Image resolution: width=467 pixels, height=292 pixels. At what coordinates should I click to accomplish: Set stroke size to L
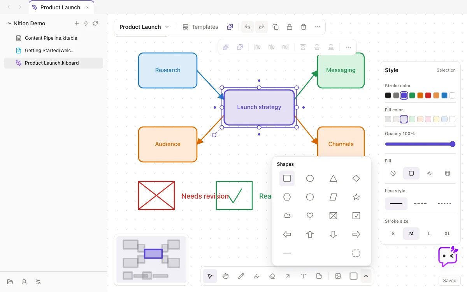click(429, 234)
